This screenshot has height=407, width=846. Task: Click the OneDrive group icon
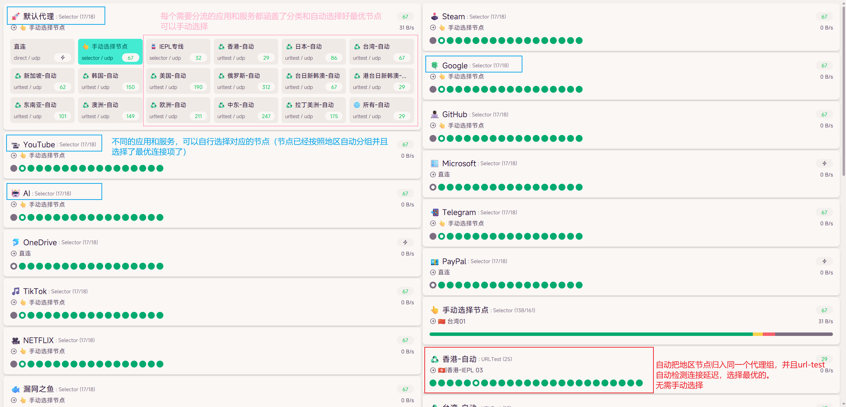pyautogui.click(x=15, y=242)
